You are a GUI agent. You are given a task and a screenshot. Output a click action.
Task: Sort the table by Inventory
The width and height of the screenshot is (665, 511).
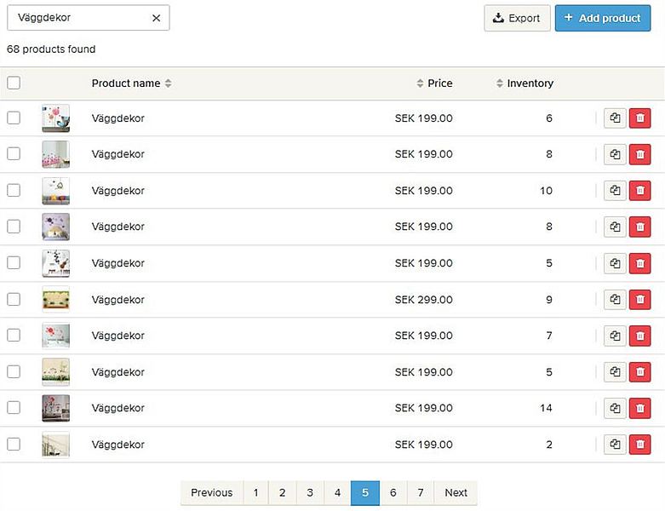coord(525,83)
